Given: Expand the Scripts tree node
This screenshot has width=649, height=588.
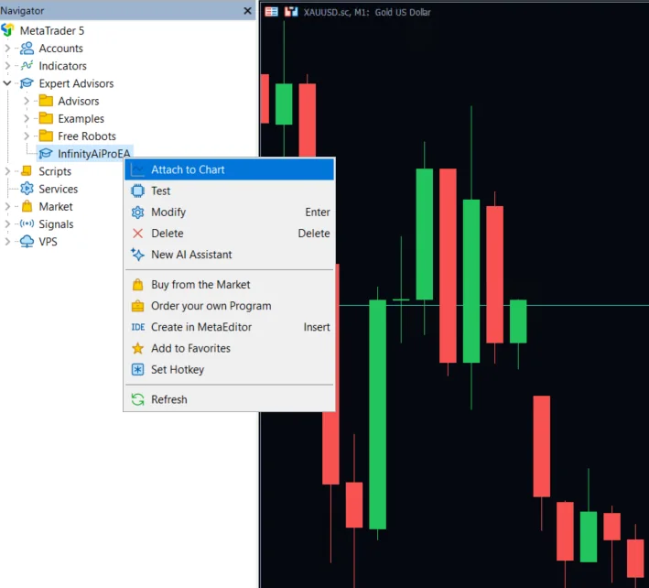Looking at the screenshot, I should 7,171.
